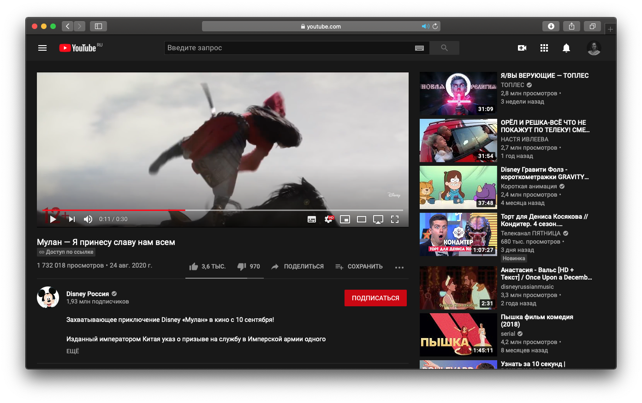Click the ПОДПИСАТЬСЯ subscribe button
This screenshot has width=642, height=403.
click(x=375, y=298)
